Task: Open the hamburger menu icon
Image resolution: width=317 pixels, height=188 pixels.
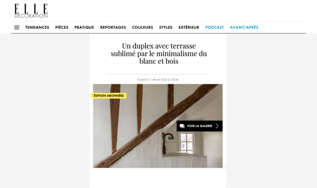Action: click(x=17, y=27)
